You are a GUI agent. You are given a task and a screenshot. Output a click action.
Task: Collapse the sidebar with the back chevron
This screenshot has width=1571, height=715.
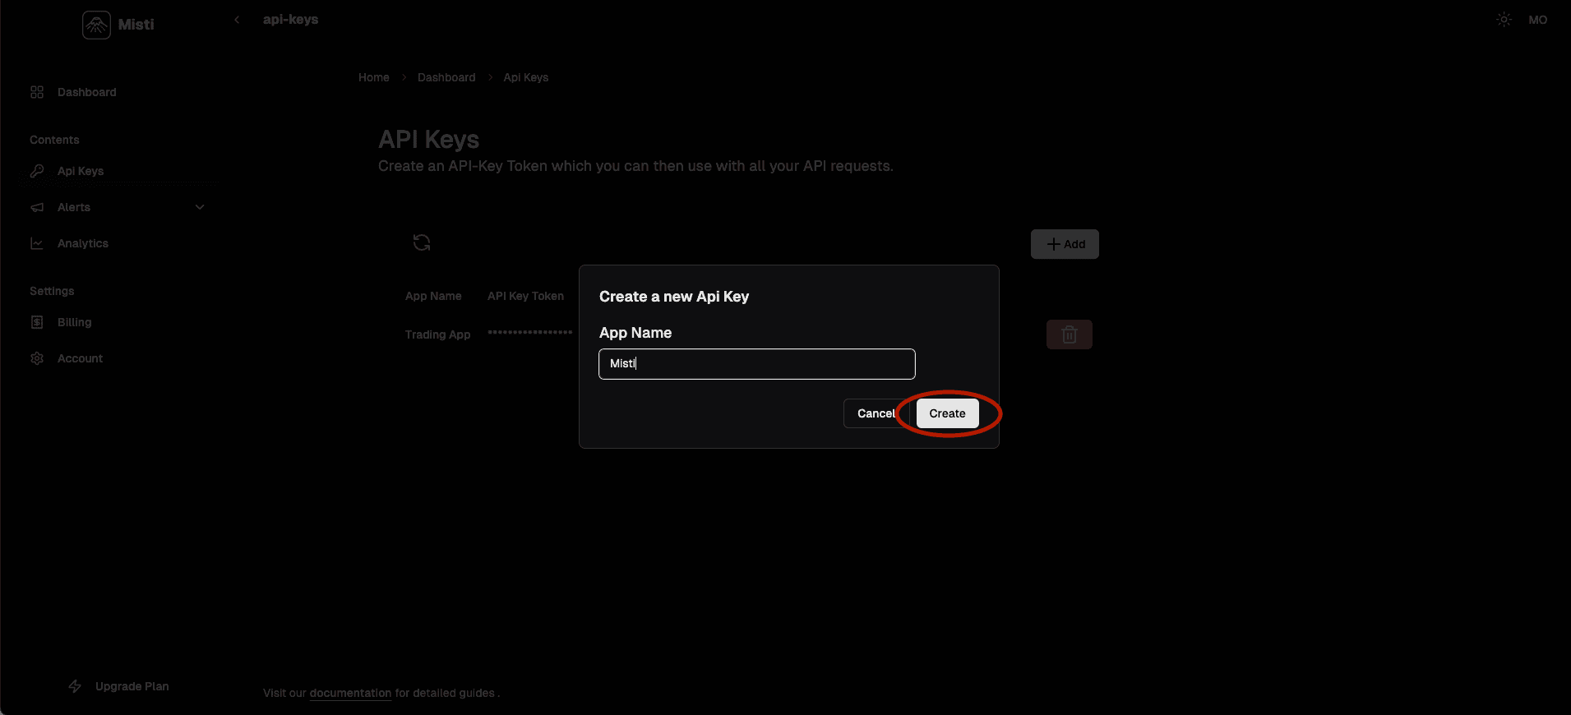(x=237, y=20)
